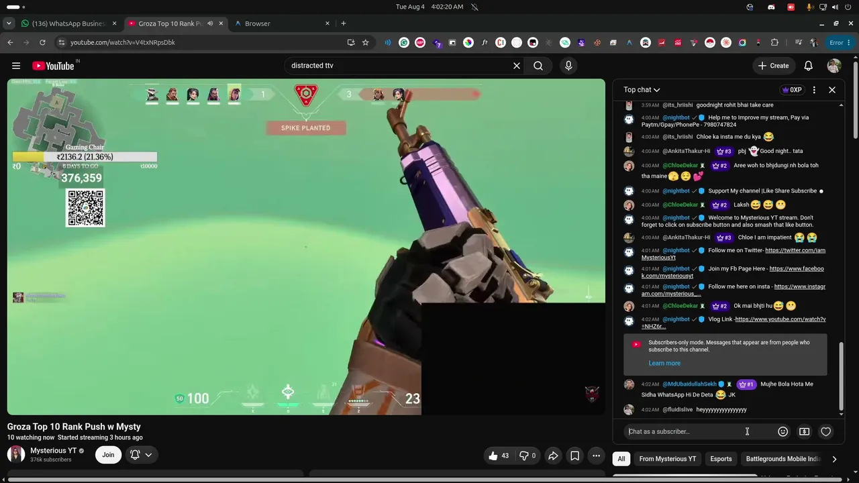Send a Super Chat with dollar icon
Screen dimensions: 859x483
804,431
